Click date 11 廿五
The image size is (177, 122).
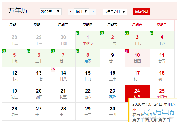[162, 58]
